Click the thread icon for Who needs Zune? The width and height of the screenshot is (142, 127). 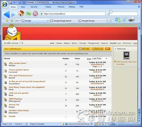tap(5, 64)
